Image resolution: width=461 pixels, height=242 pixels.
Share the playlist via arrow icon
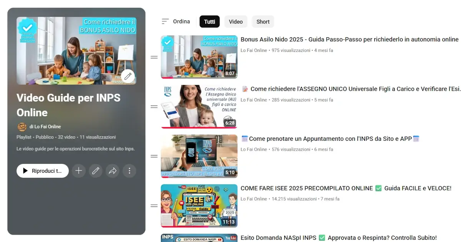point(113,171)
